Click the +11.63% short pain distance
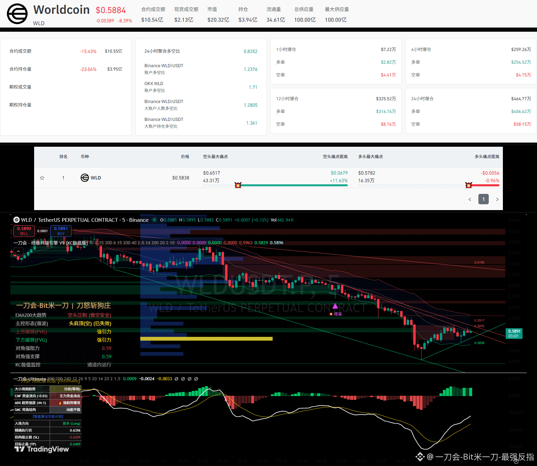537x466 pixels. click(x=339, y=180)
